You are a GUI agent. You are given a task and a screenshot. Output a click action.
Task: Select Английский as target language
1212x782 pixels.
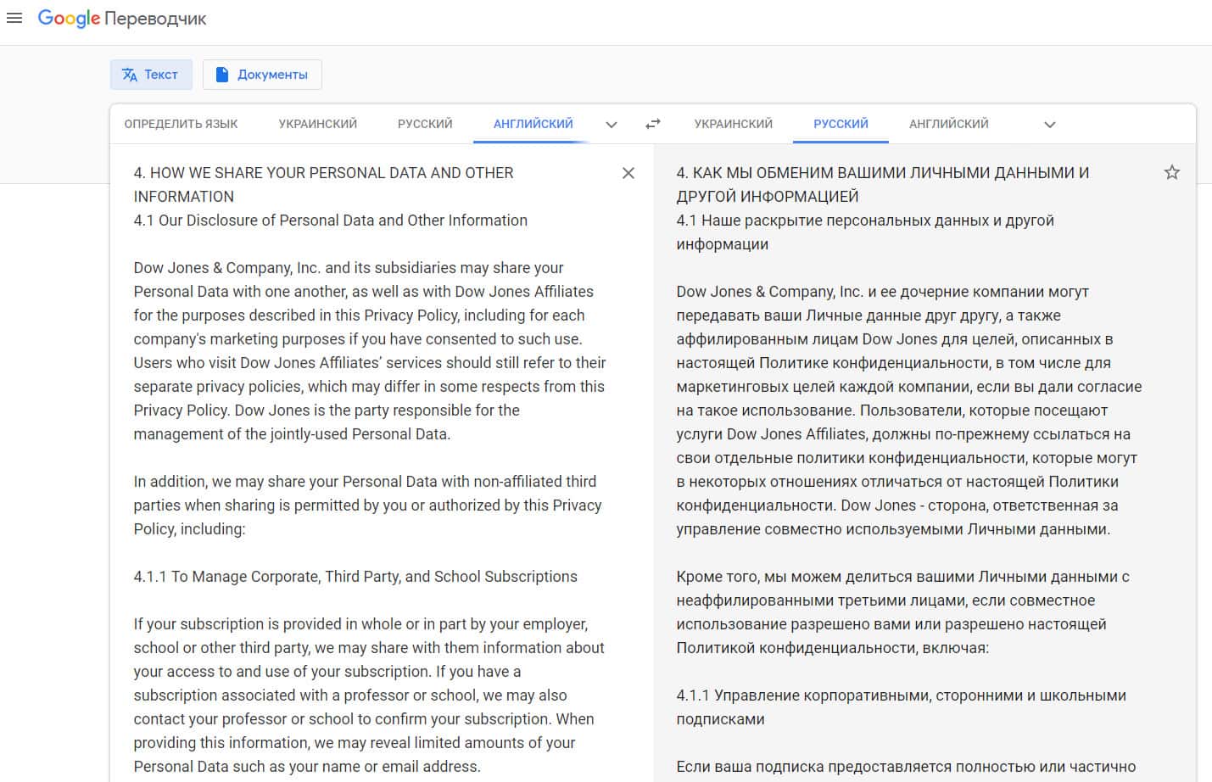949,124
